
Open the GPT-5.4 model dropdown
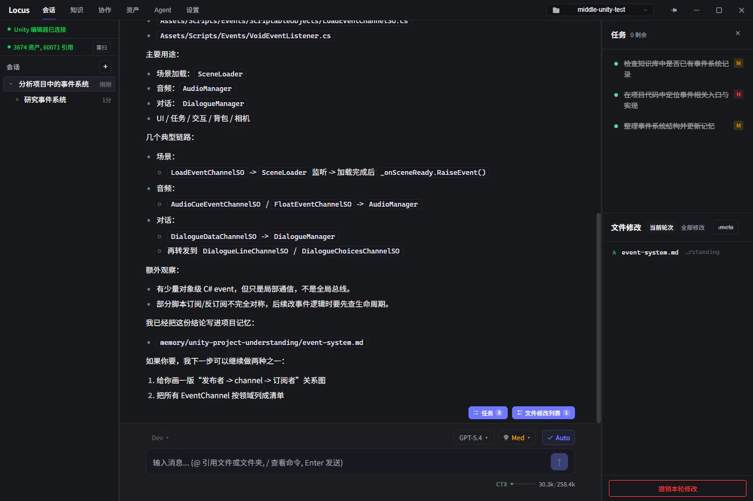(x=473, y=438)
